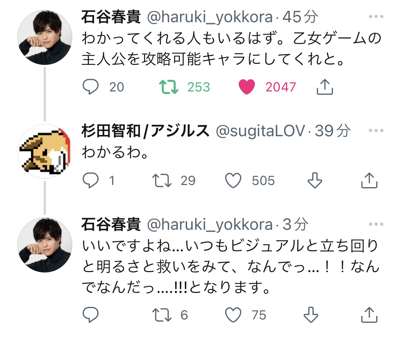
Task: Open more options for the 3分 tweet
Action: (376, 225)
